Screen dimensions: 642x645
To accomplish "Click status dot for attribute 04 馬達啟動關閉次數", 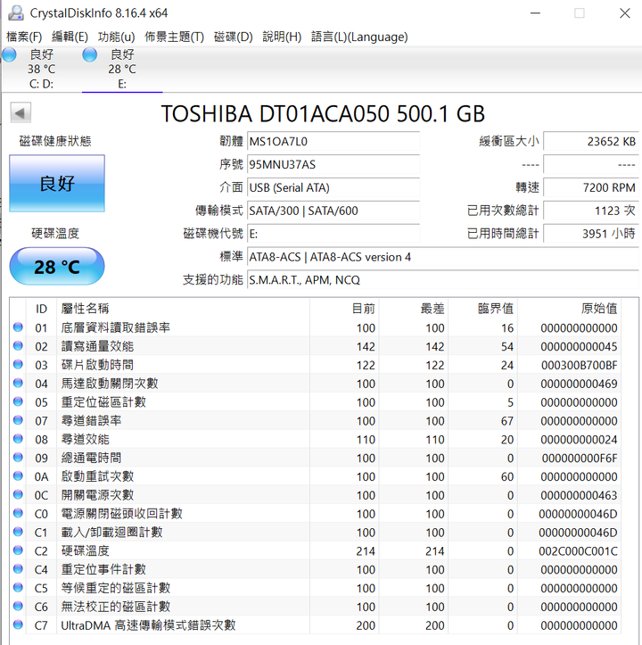I will (x=18, y=383).
